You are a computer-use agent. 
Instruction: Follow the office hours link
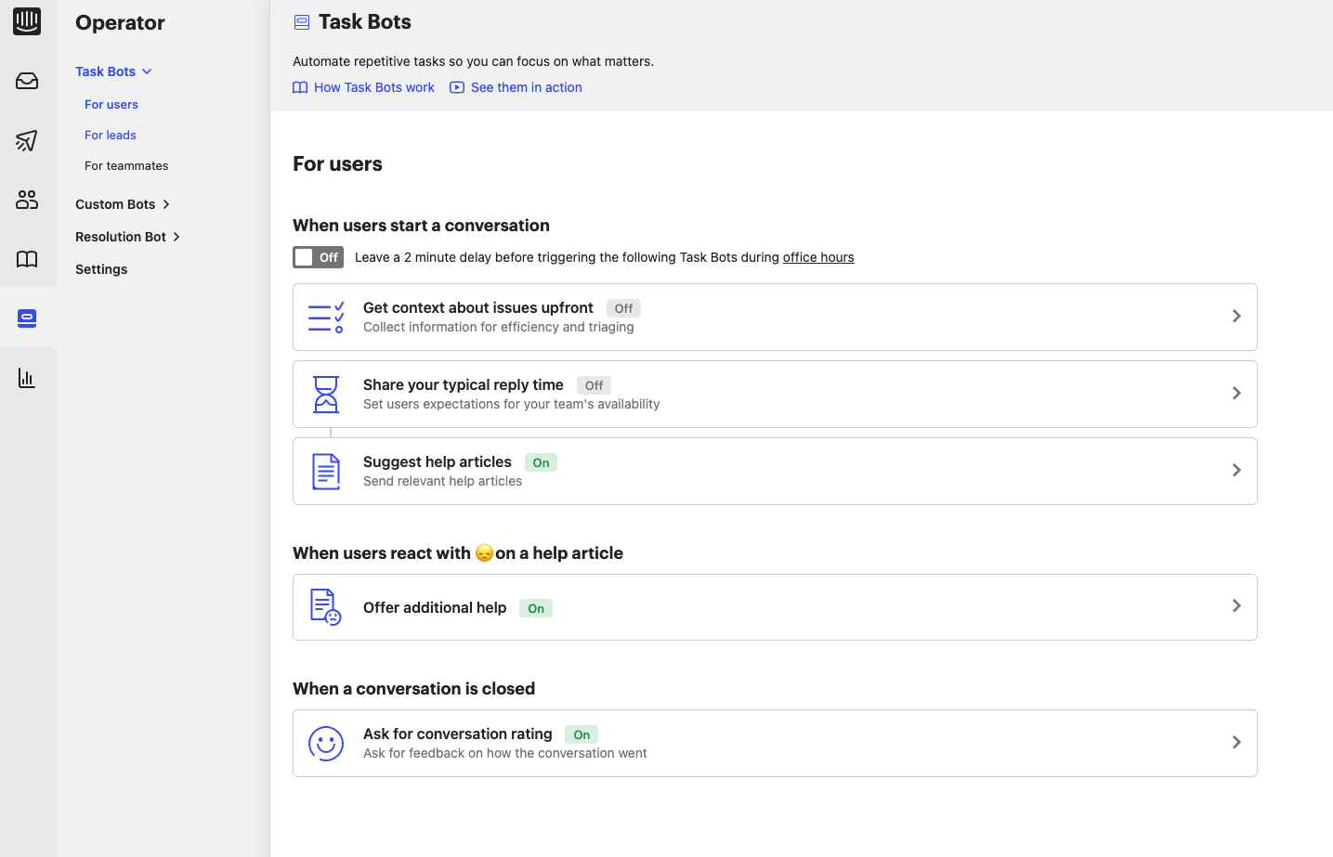pyautogui.click(x=818, y=257)
